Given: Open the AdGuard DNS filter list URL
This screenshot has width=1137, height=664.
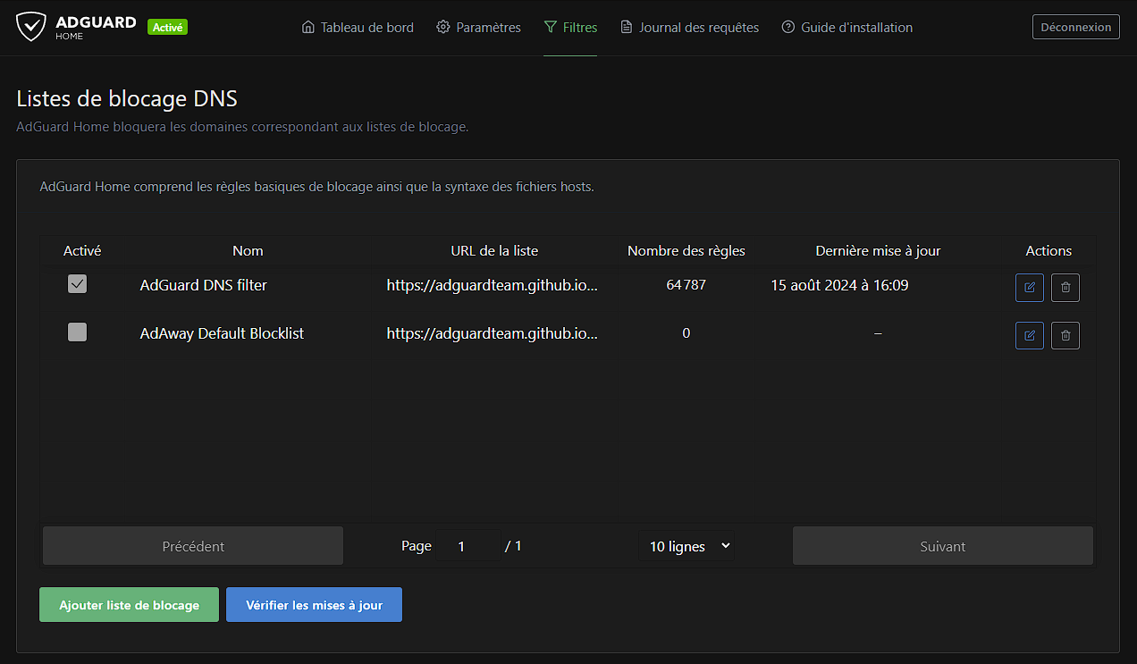Looking at the screenshot, I should click(493, 286).
